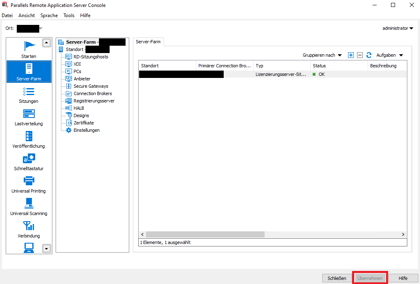Click the Lizenzierungsserver-Sit... type cell
420x284 pixels.
[x=282, y=74]
